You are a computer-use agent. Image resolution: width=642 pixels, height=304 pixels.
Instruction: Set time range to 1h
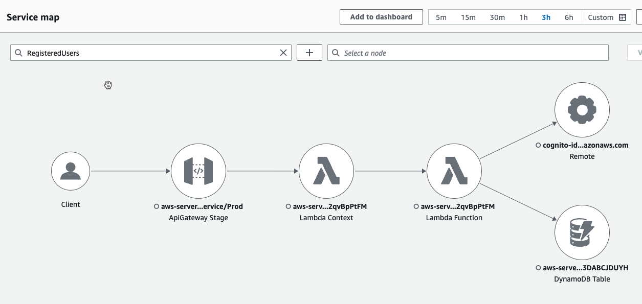point(523,17)
